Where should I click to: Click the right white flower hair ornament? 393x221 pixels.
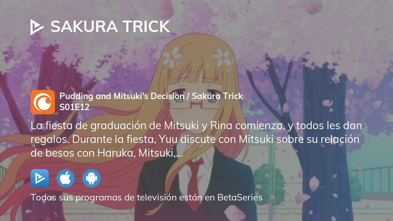point(222,58)
